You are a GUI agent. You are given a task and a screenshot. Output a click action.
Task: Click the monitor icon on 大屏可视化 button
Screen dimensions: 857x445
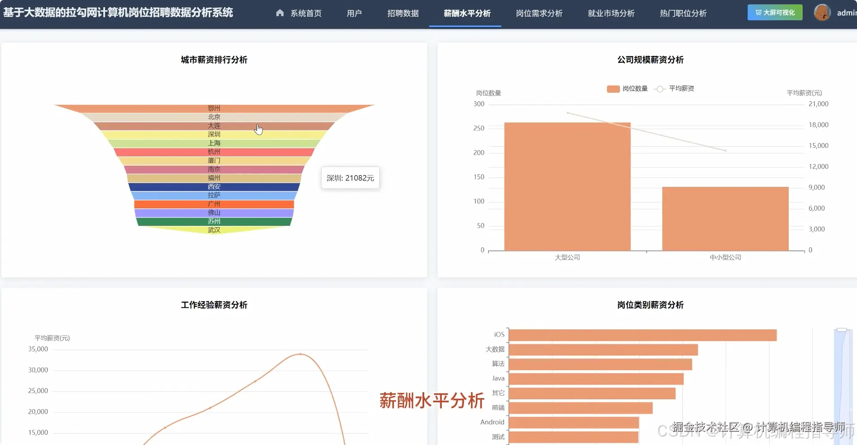(759, 12)
